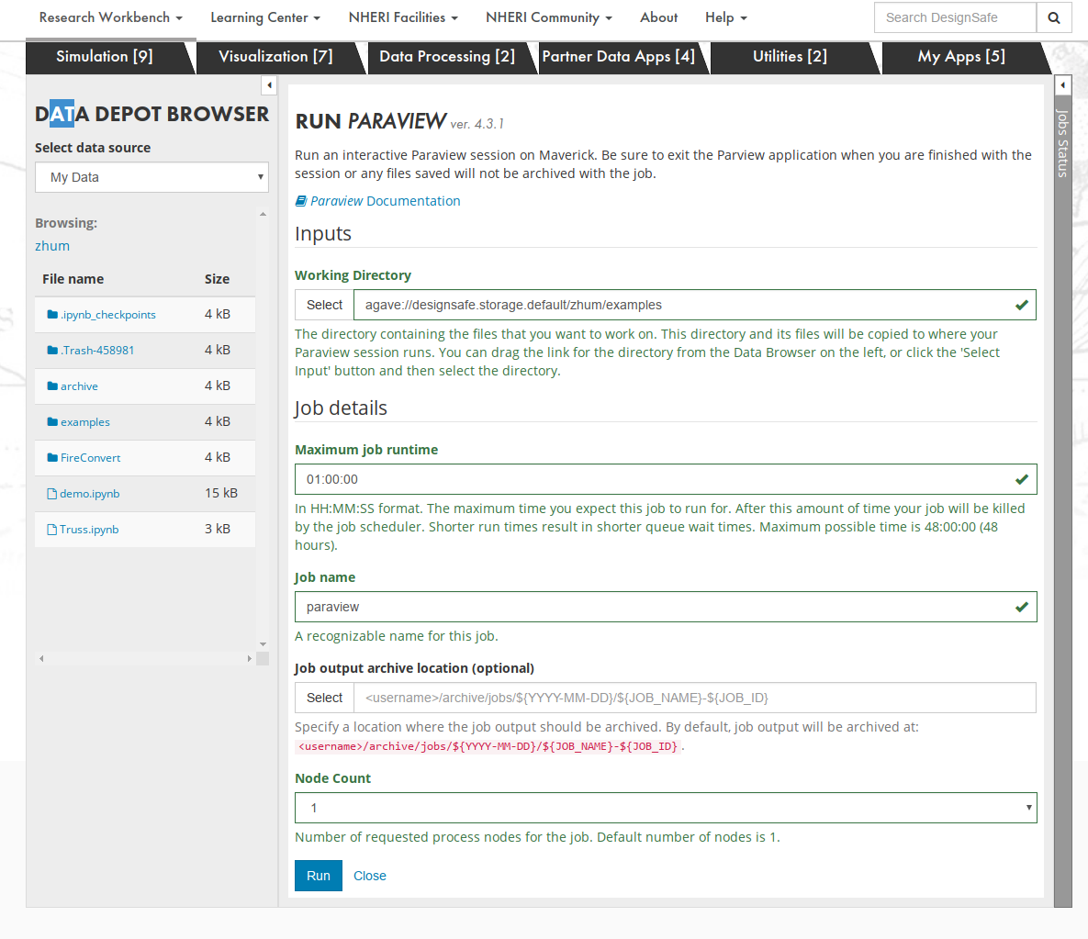Open the Help dropdown menu
This screenshot has width=1088, height=939.
coord(726,17)
